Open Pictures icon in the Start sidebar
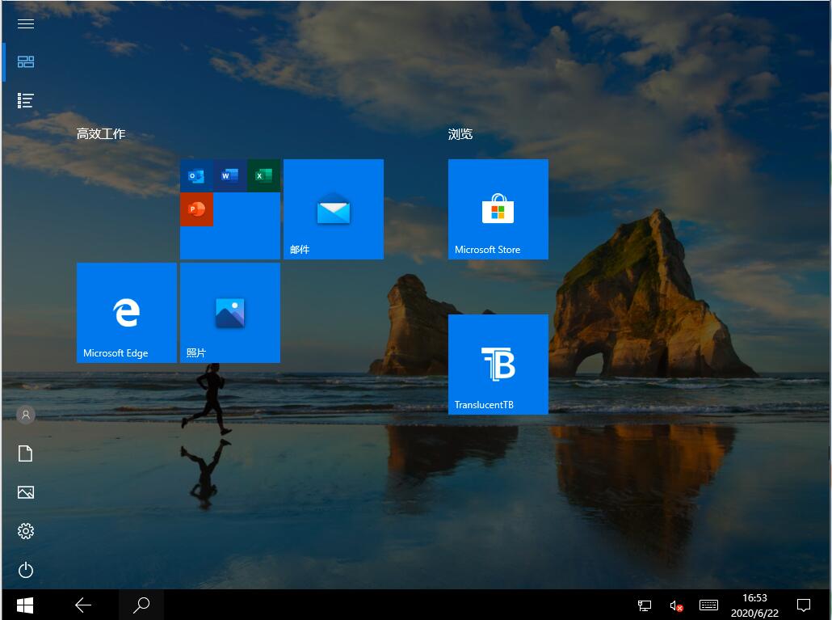Image resolution: width=832 pixels, height=620 pixels. pyautogui.click(x=25, y=492)
